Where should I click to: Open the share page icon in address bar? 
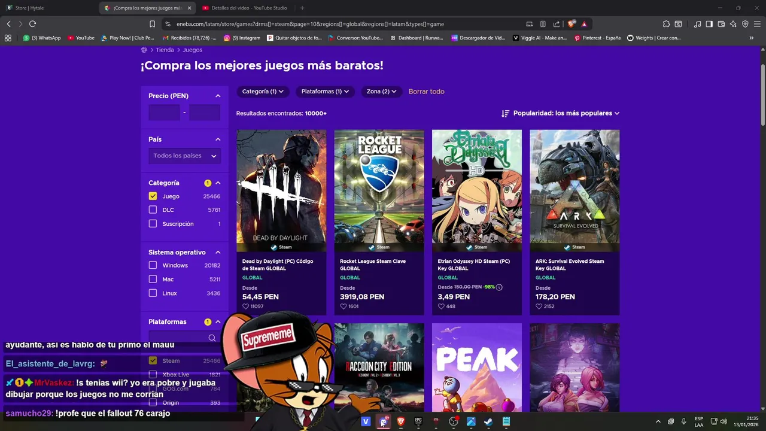point(557,24)
